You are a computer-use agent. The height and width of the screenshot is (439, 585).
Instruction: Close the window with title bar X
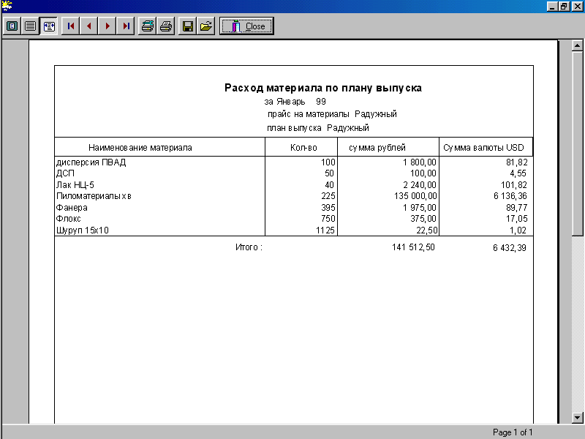pos(577,6)
